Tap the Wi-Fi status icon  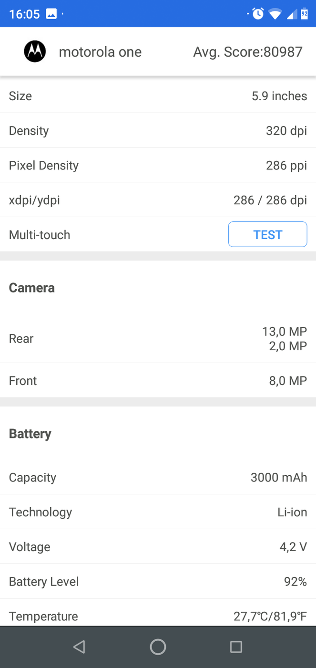click(x=275, y=13)
